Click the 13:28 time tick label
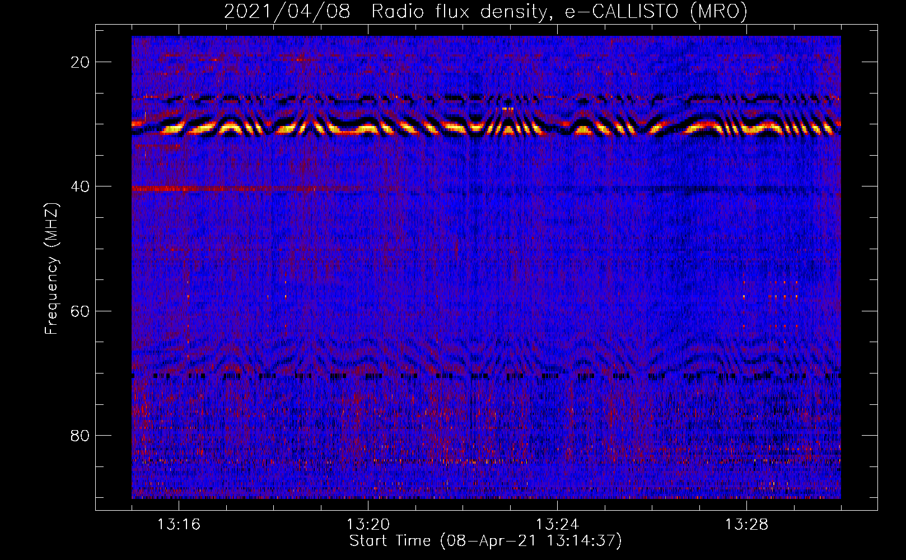The height and width of the screenshot is (560, 906). coord(746,525)
